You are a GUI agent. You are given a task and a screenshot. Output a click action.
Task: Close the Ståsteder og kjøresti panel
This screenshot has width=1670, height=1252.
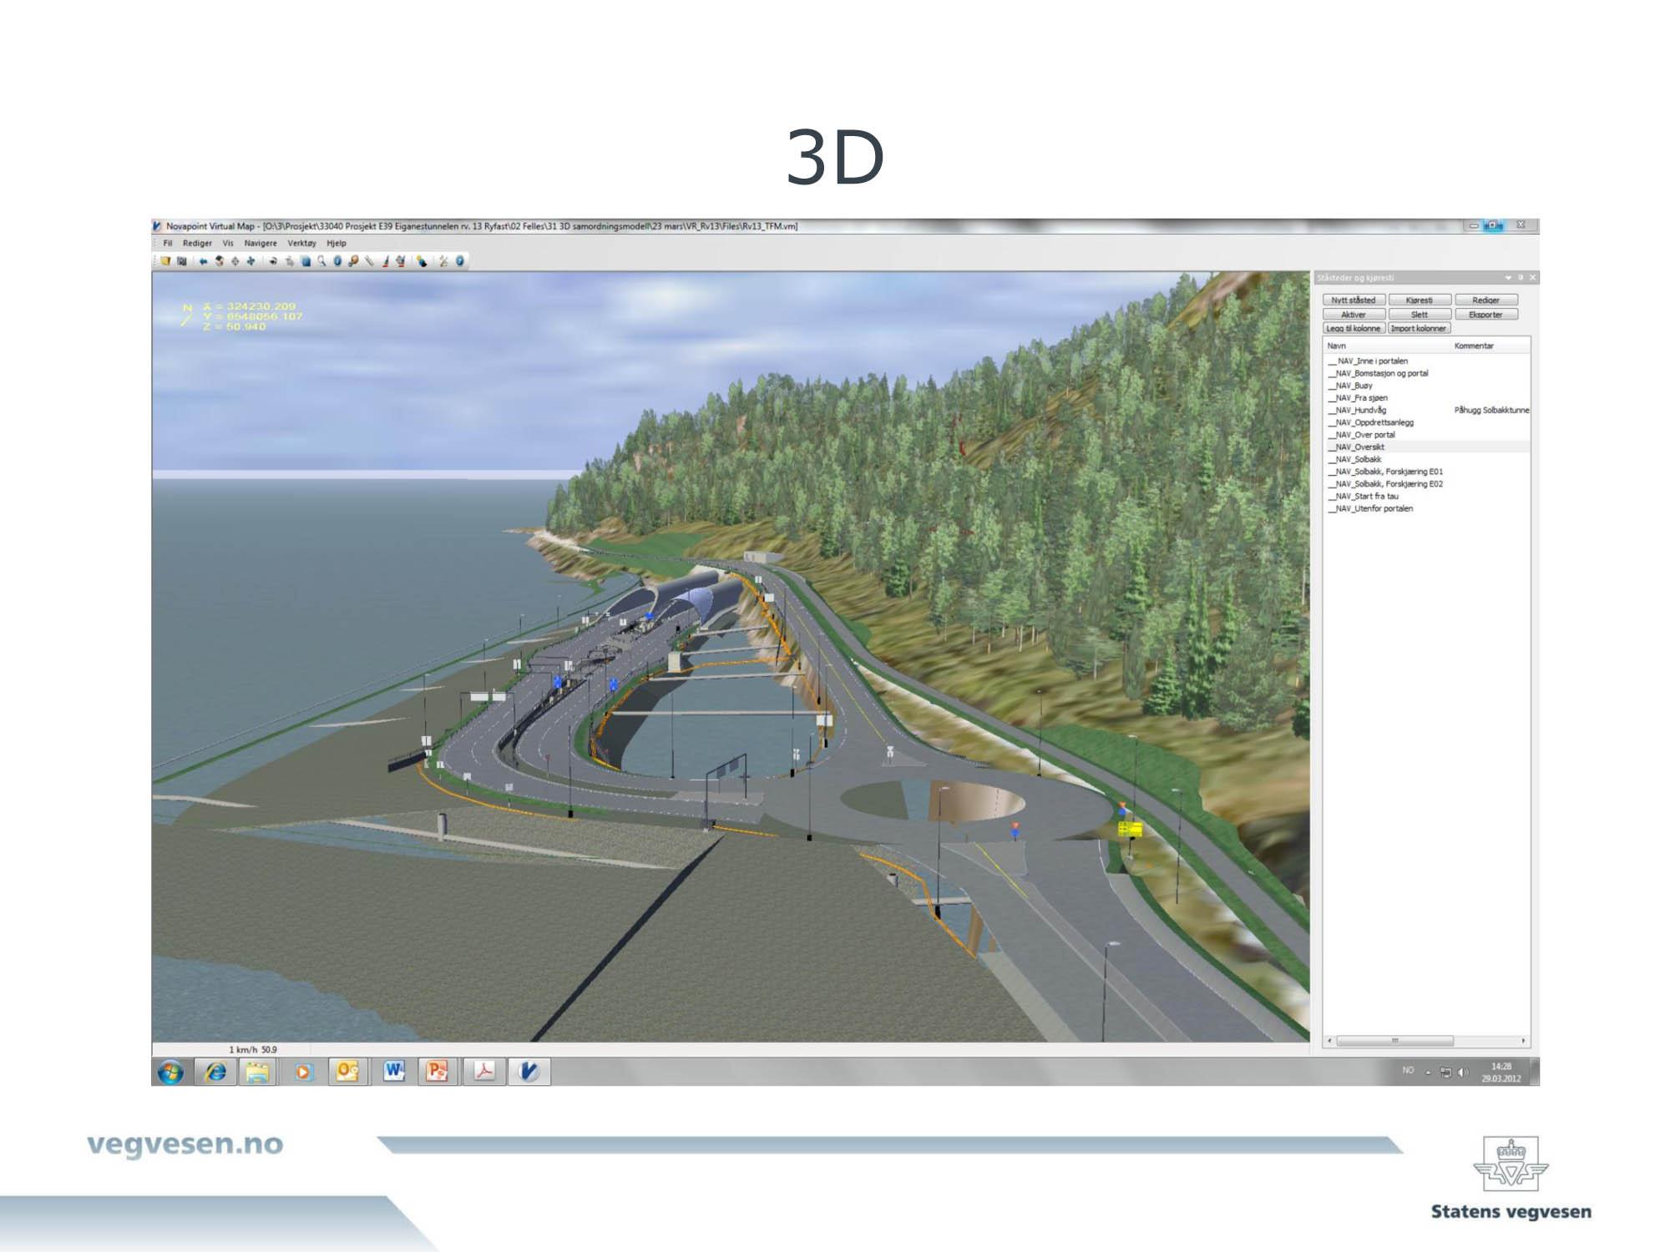tap(1532, 277)
